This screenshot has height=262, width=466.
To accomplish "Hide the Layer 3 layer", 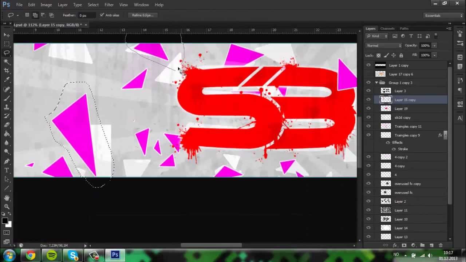I will 368,91.
